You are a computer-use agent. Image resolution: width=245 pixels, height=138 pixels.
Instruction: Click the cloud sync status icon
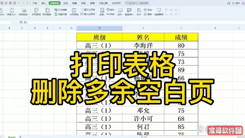click(x=229, y=3)
